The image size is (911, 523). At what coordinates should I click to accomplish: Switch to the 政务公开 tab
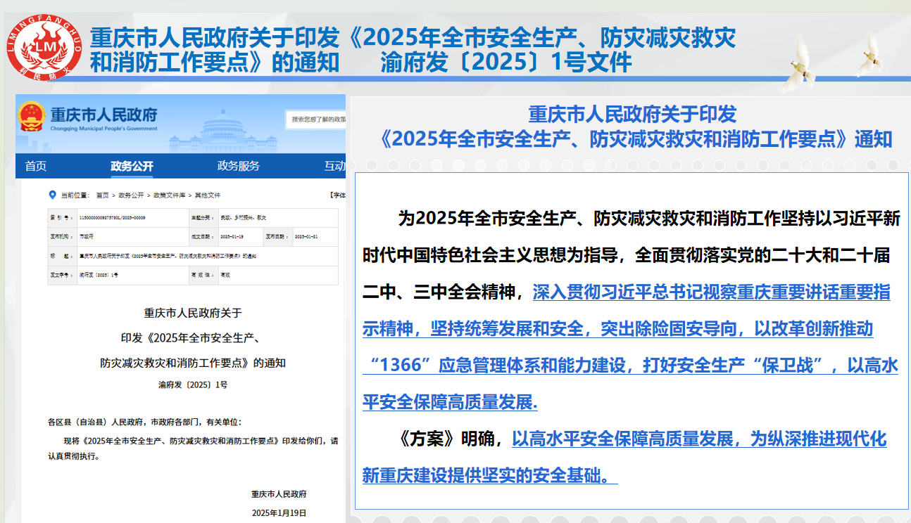coord(132,167)
